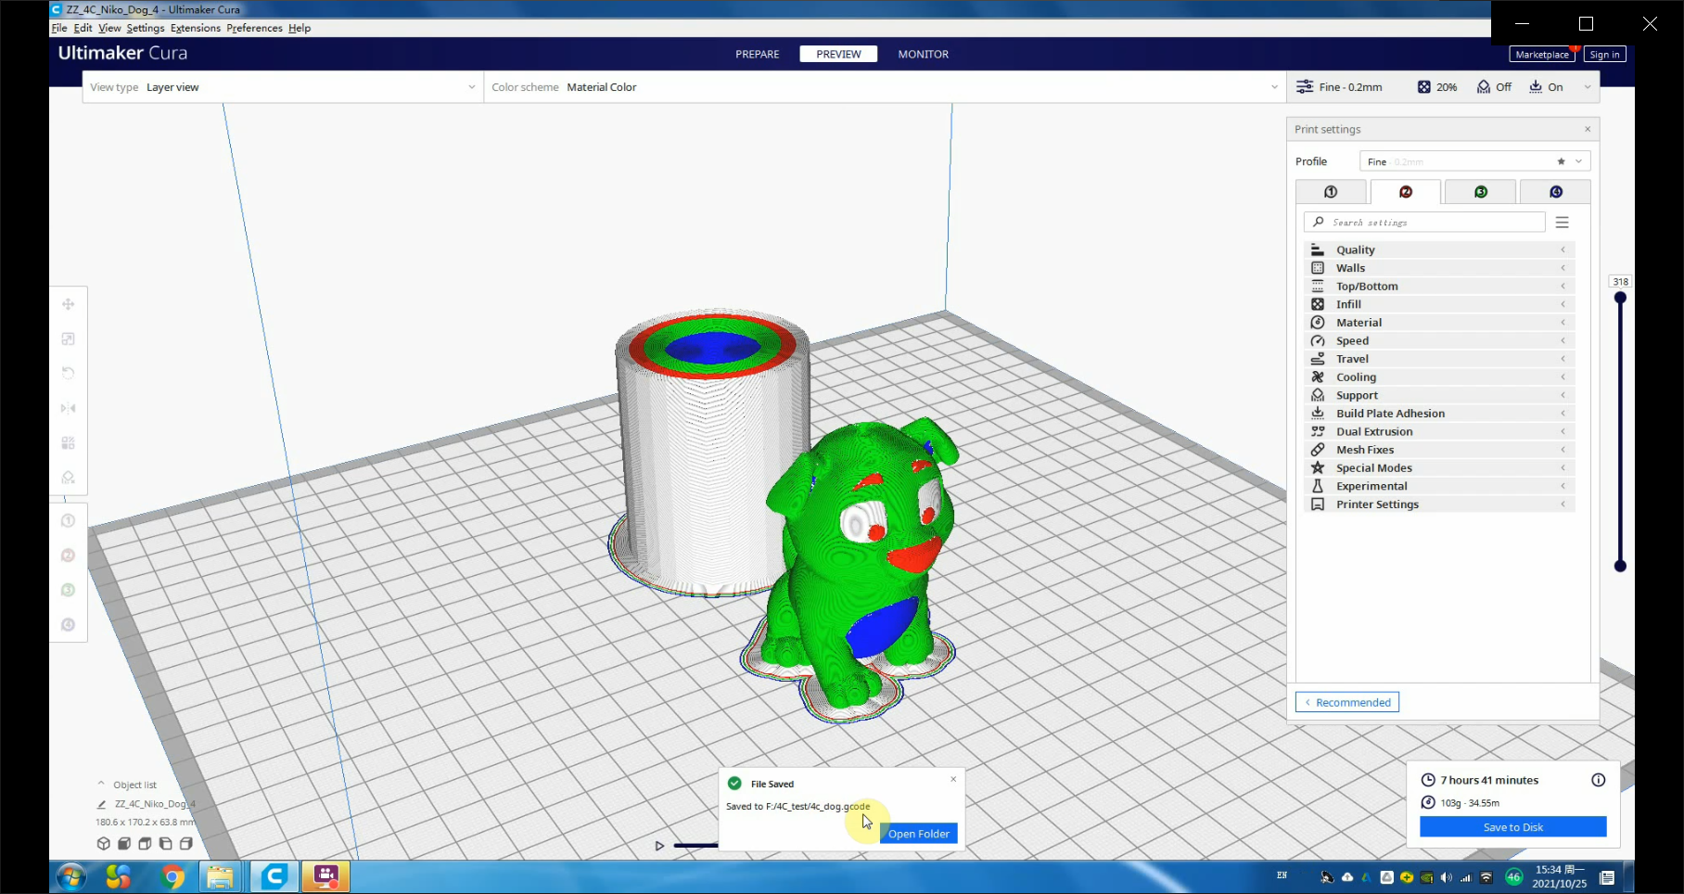This screenshot has width=1684, height=894.
Task: Expand the Mesh Fixes category
Action: click(x=1439, y=450)
